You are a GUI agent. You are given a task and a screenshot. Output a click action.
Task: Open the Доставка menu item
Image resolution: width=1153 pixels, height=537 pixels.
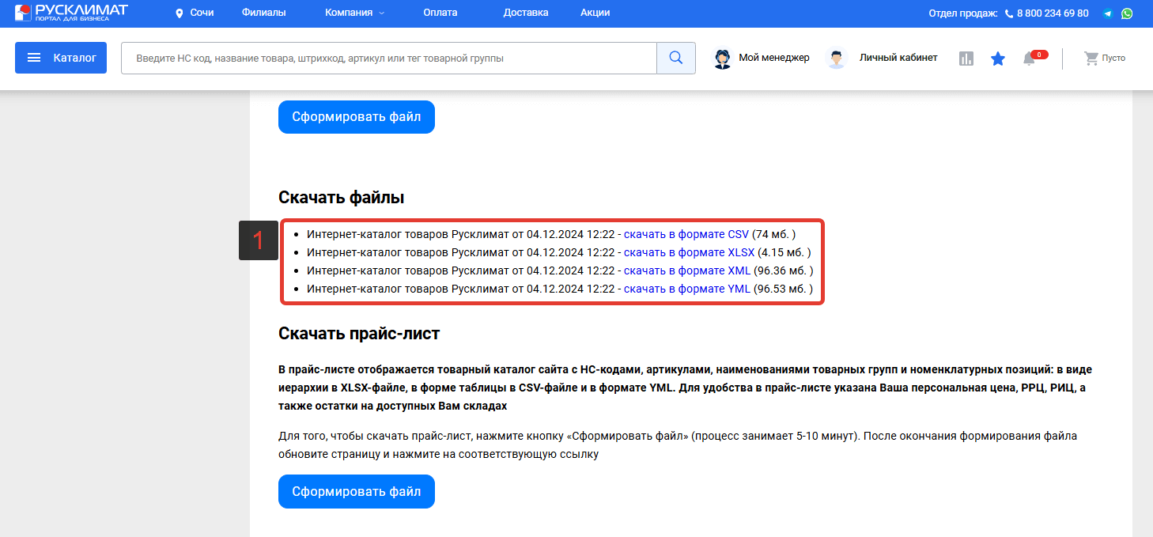pos(526,13)
